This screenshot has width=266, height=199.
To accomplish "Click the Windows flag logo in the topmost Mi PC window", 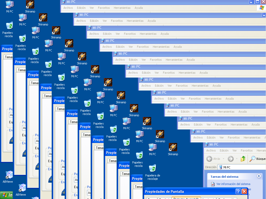I will click(x=262, y=8).
